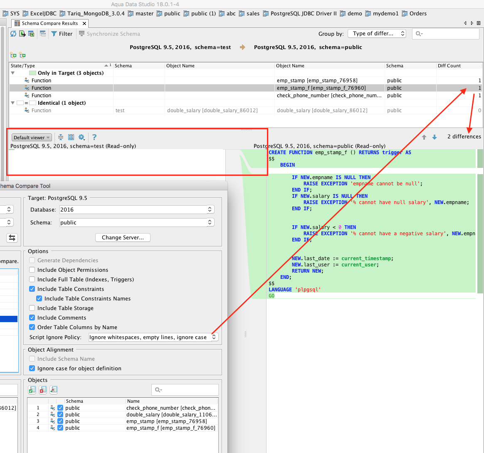484x453 pixels.
Task: Sort results by State/Type column
Action: (61, 66)
